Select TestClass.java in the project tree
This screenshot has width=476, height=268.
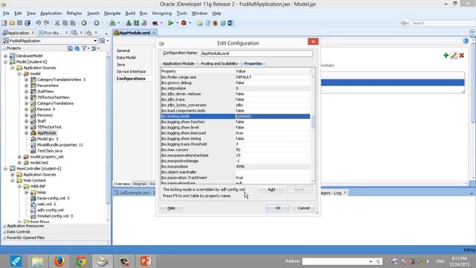[x=50, y=151]
